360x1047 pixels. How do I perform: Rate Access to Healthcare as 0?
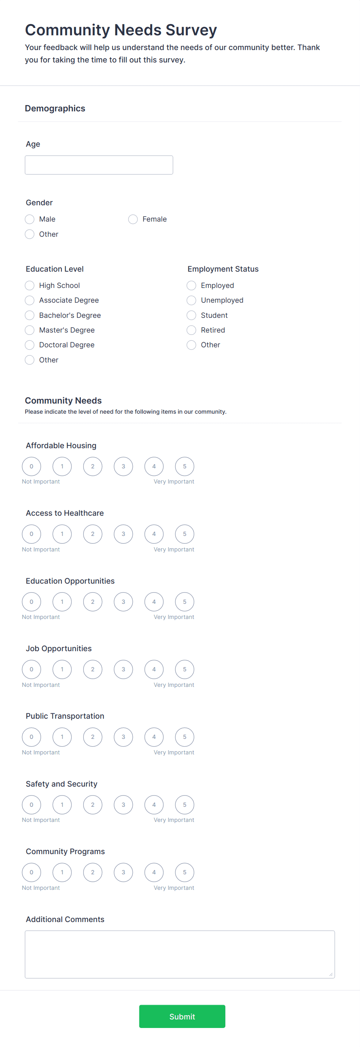point(31,534)
